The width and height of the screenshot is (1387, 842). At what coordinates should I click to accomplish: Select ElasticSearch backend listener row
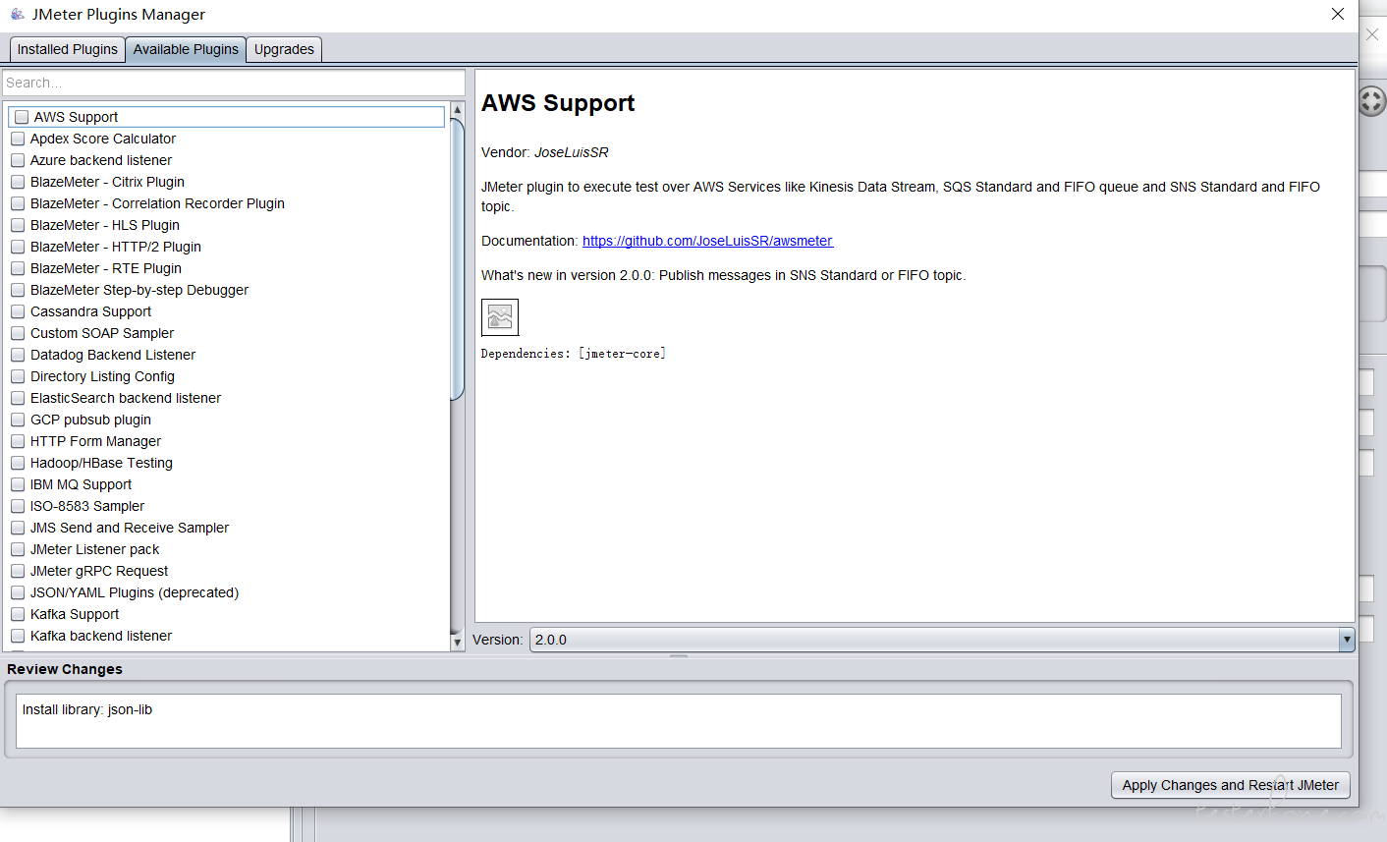[227, 398]
